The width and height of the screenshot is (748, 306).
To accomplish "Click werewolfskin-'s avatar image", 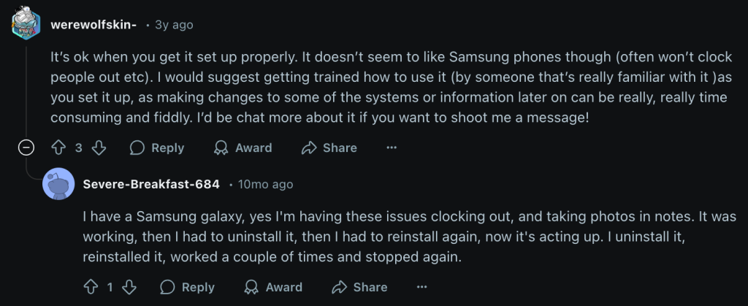I will coord(27,25).
